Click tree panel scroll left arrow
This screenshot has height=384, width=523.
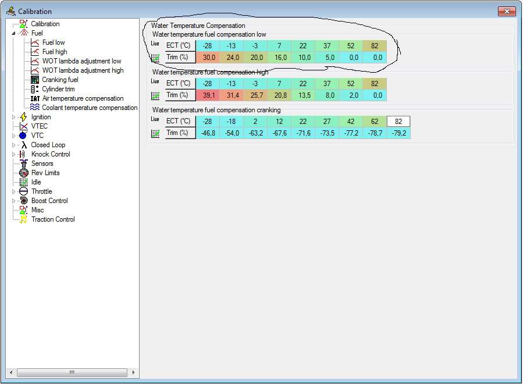point(11,372)
